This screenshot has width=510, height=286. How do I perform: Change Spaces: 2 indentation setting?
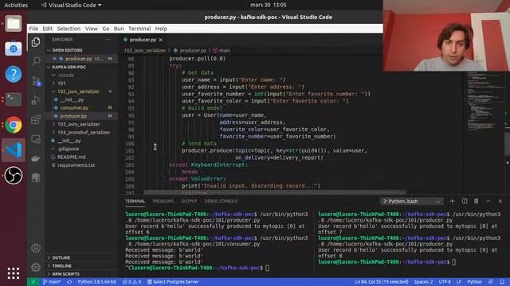[423, 282]
